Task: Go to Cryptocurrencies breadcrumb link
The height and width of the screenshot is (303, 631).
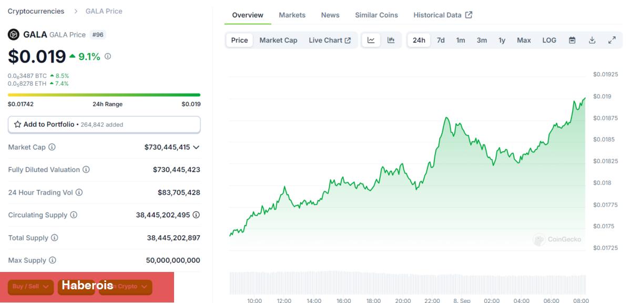Action: click(x=36, y=11)
